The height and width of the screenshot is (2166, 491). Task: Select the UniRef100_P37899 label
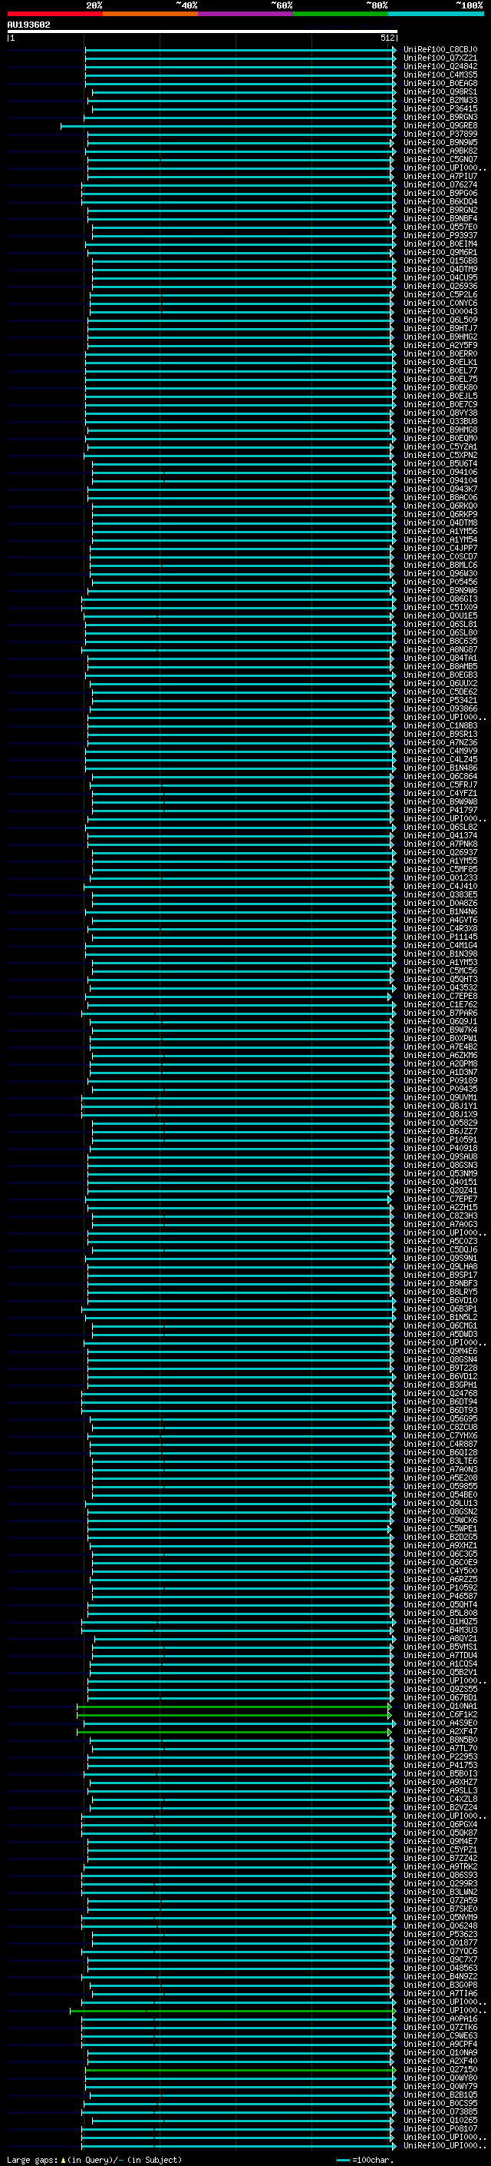click(440, 134)
